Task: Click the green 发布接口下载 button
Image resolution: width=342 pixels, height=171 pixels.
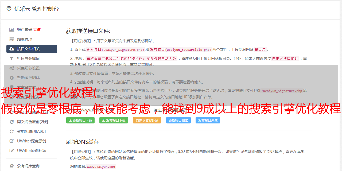Action: (114, 120)
